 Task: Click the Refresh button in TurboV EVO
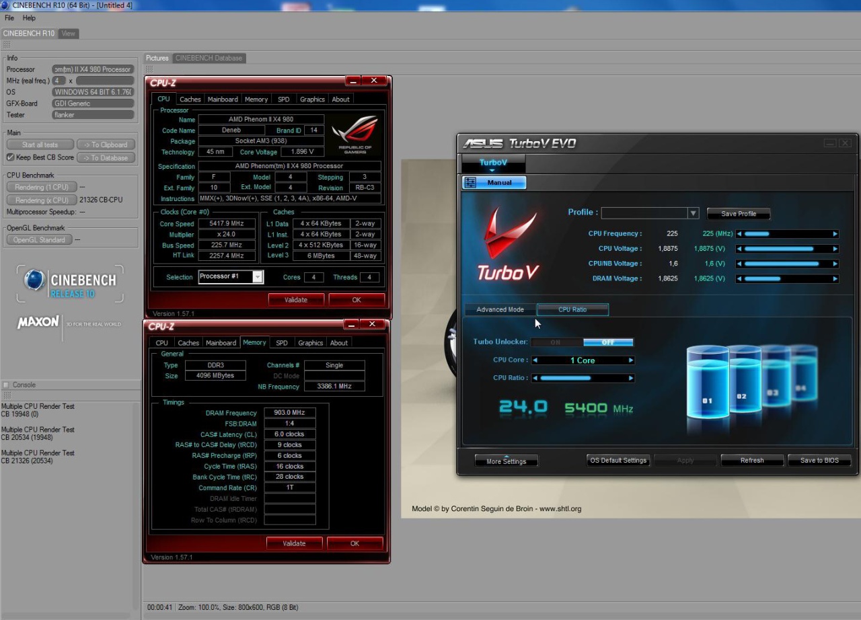(x=752, y=461)
